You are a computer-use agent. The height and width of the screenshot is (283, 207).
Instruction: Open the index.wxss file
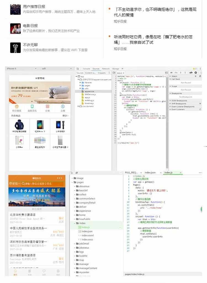coord(86,239)
